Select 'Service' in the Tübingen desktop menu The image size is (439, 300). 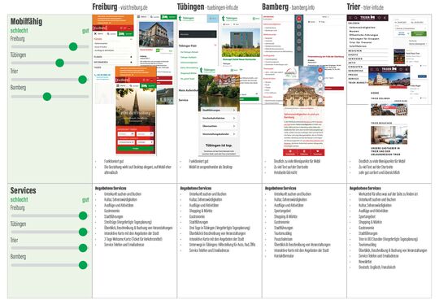tap(184, 100)
